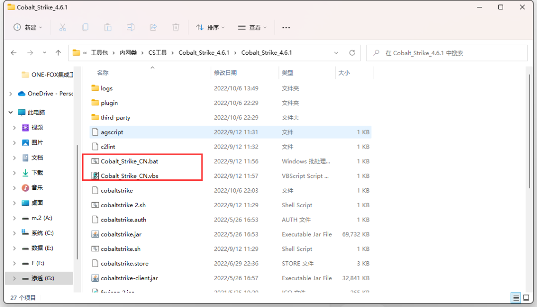Sort by 大小 column header

(344, 73)
